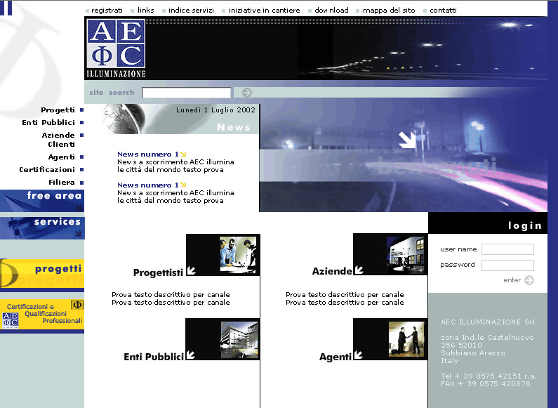Click the AEC ILLUMINAZIONE Srl address heading
The image size is (558, 408).
click(x=488, y=322)
